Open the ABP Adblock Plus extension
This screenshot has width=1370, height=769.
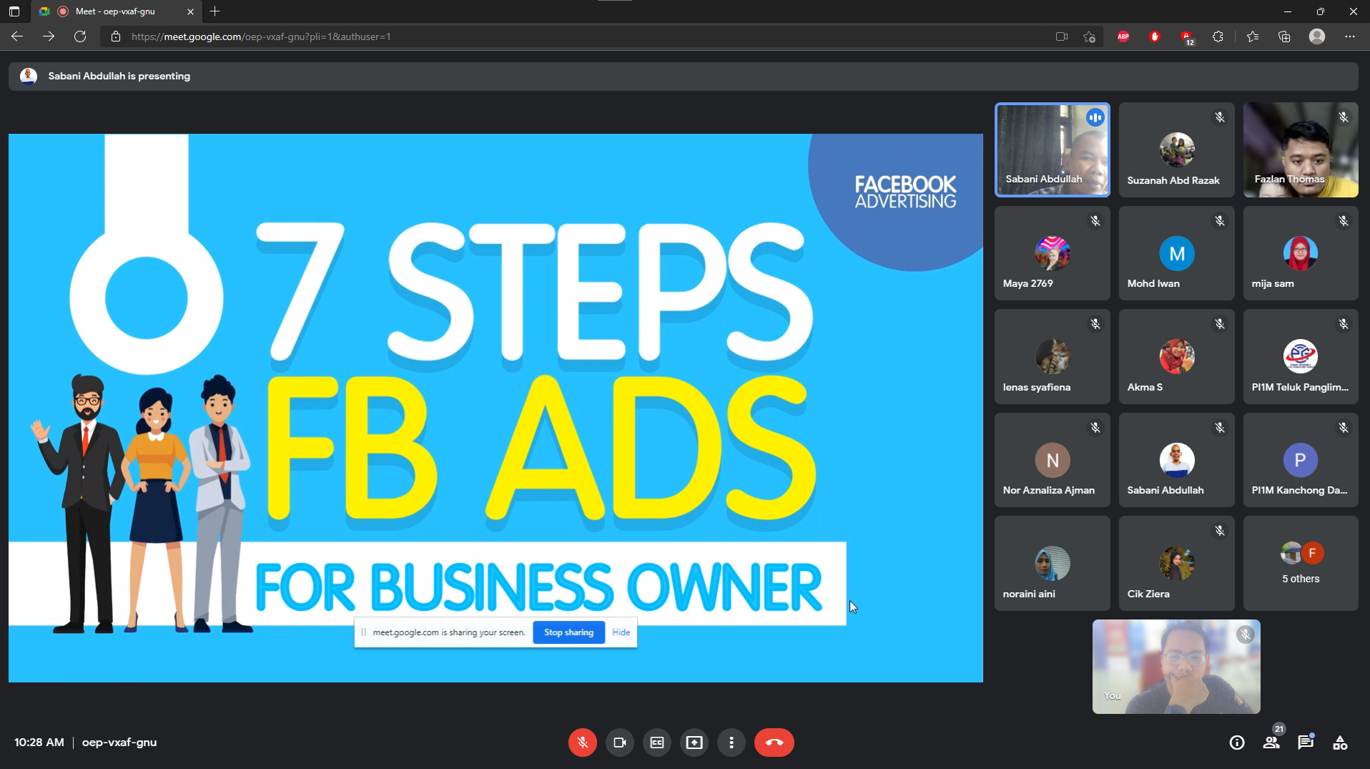pyautogui.click(x=1123, y=36)
